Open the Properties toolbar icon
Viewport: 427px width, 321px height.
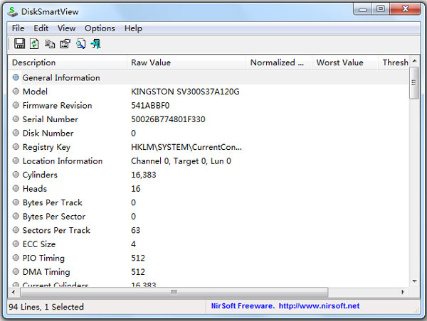65,44
